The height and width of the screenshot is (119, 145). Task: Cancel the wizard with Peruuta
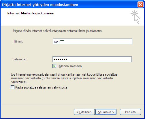click(130, 112)
